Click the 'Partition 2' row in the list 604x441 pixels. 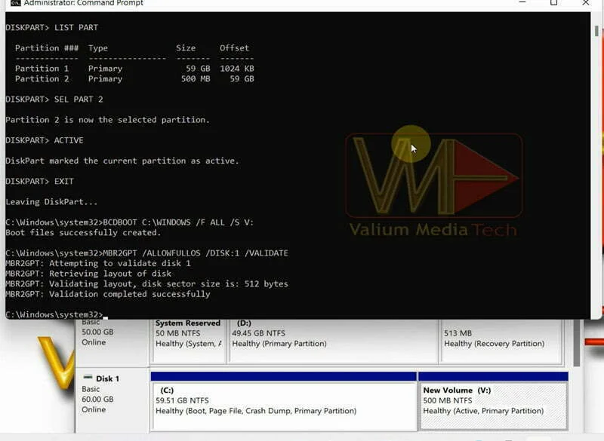click(134, 79)
